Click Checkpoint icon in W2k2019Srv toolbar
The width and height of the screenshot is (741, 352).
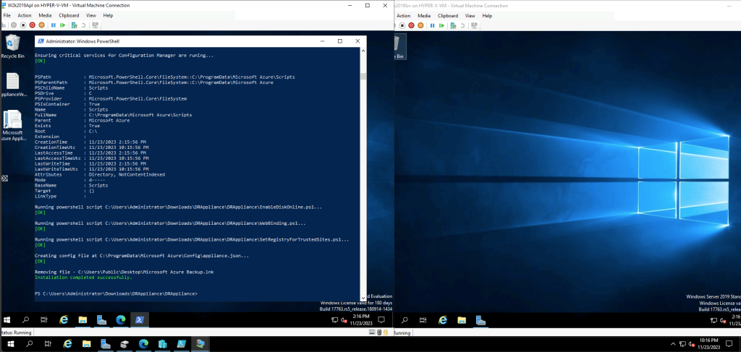(x=454, y=25)
